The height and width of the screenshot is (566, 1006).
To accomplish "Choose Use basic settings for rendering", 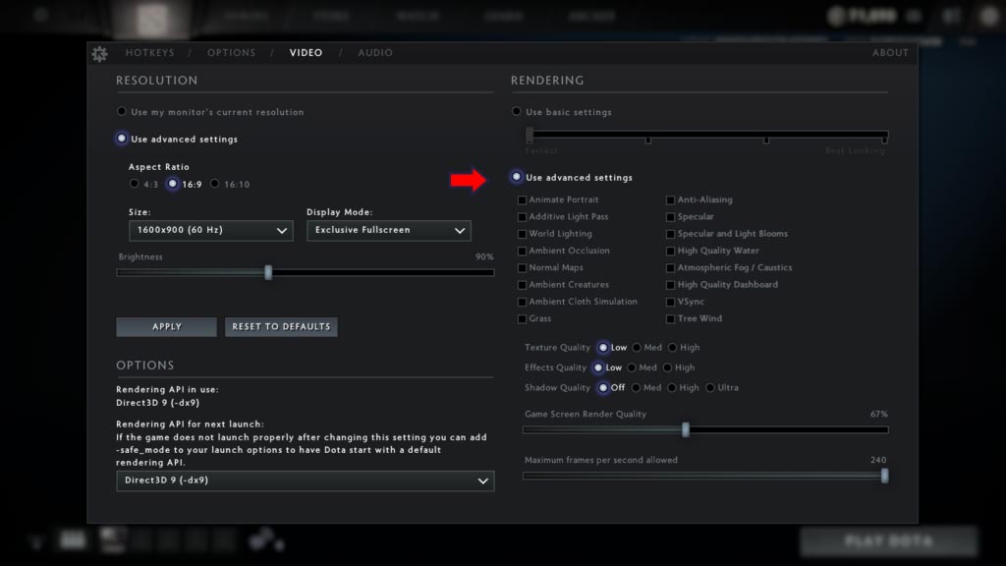I will (x=515, y=112).
